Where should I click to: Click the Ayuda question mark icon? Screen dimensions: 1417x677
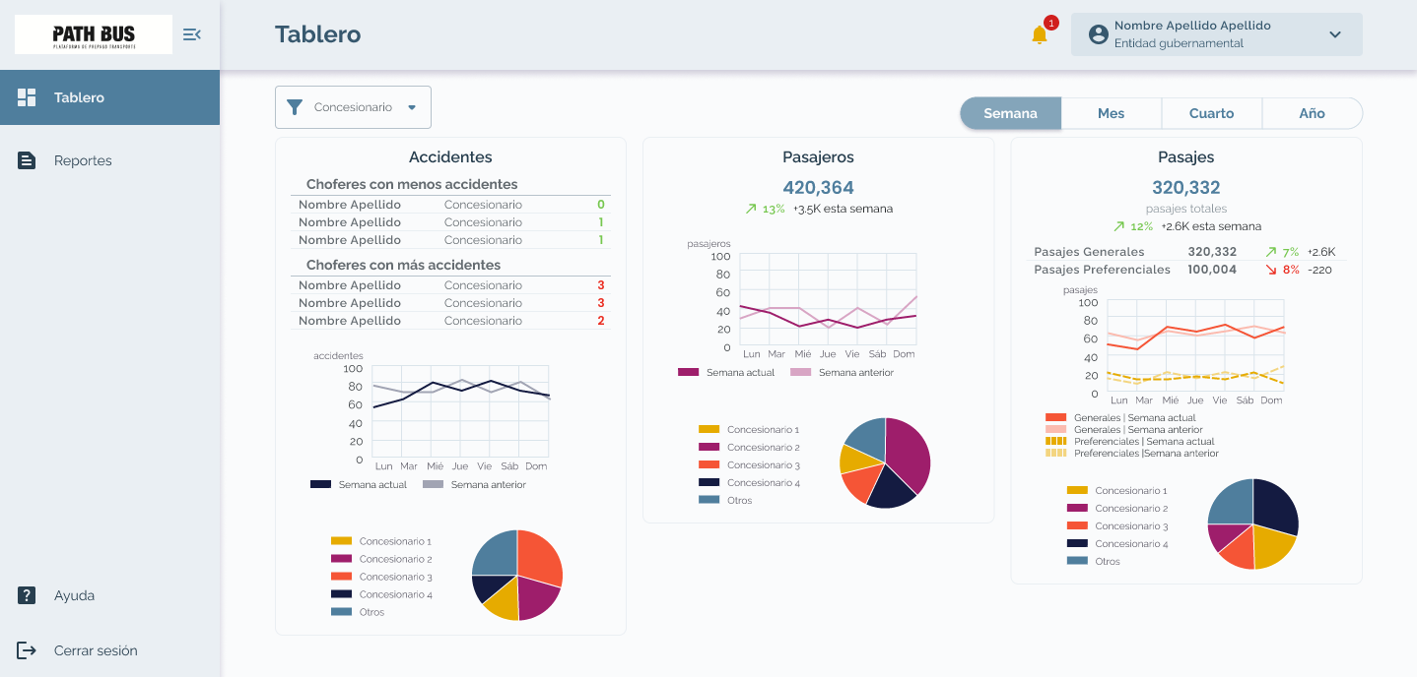(x=27, y=595)
